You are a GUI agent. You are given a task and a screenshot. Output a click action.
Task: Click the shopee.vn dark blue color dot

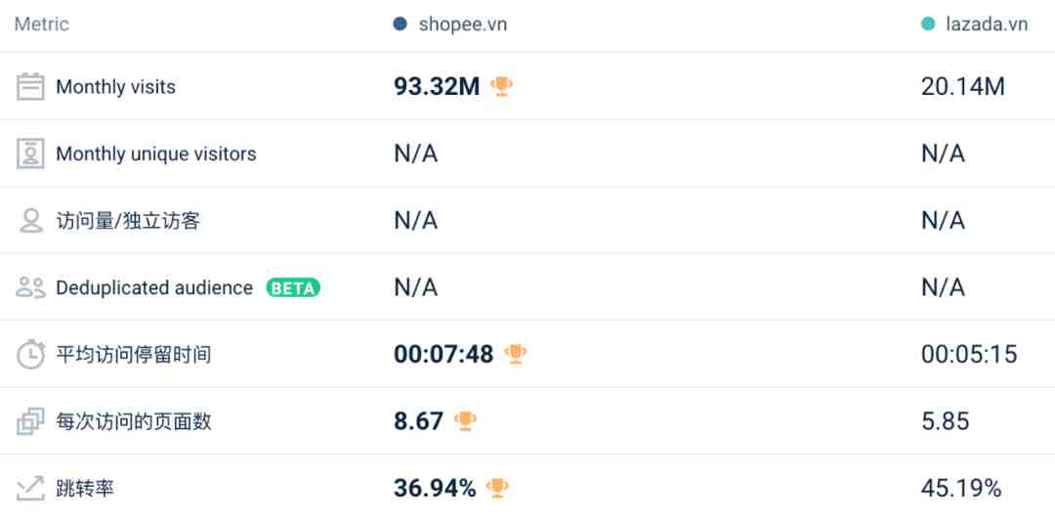(401, 24)
